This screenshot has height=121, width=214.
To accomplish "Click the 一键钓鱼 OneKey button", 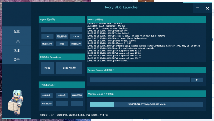I will 62,95.
